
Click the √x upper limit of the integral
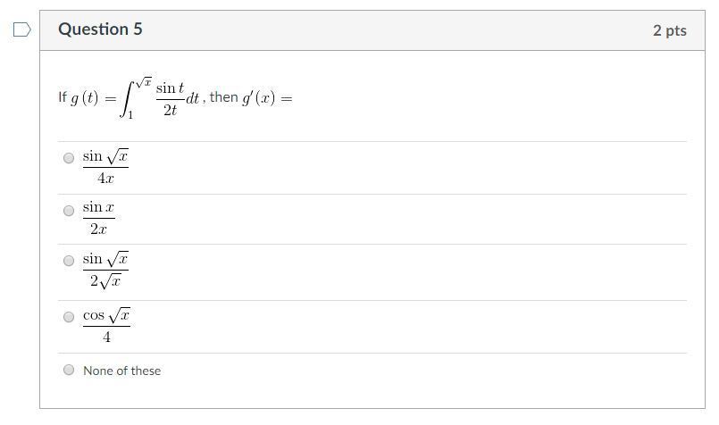(x=144, y=81)
